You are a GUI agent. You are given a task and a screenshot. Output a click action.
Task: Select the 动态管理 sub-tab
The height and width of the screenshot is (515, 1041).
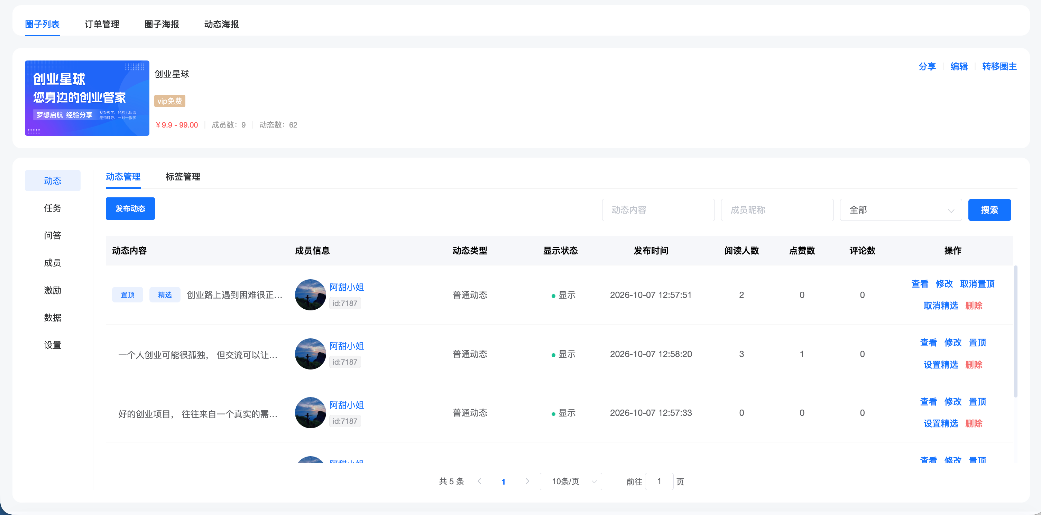123,177
